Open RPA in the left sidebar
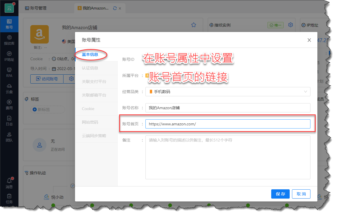337x217 pixels. 9,73
